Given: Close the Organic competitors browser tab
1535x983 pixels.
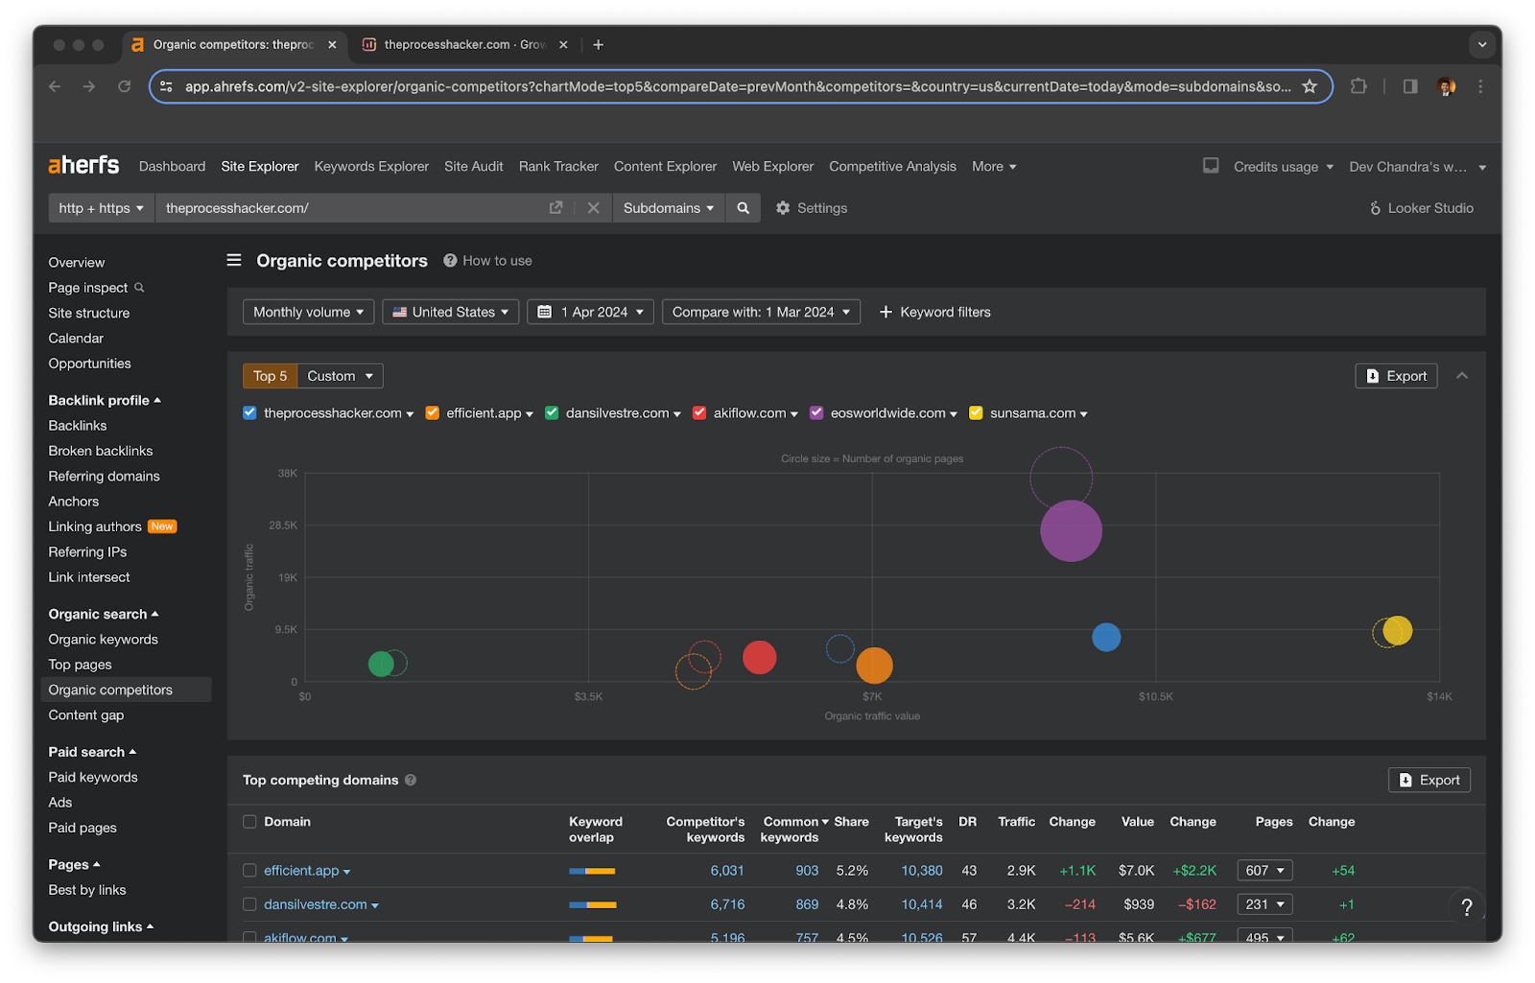Looking at the screenshot, I should tap(332, 45).
